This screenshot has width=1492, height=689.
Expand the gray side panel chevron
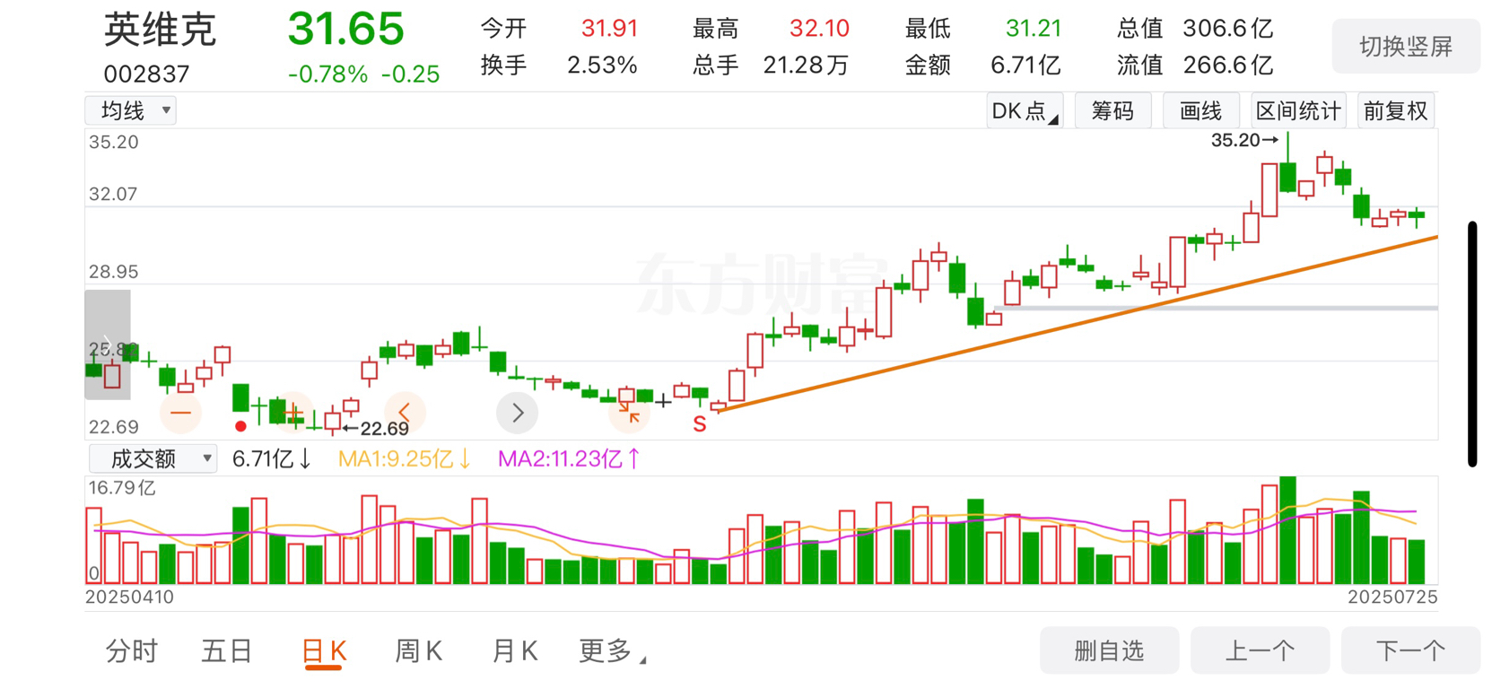point(108,344)
